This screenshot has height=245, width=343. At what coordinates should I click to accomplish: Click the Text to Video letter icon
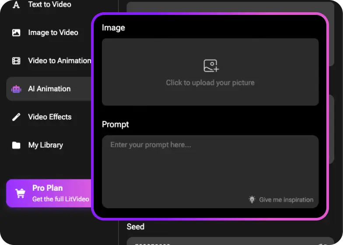(16, 5)
